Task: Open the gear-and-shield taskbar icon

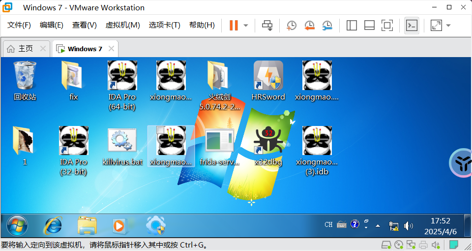Action: click(x=156, y=226)
